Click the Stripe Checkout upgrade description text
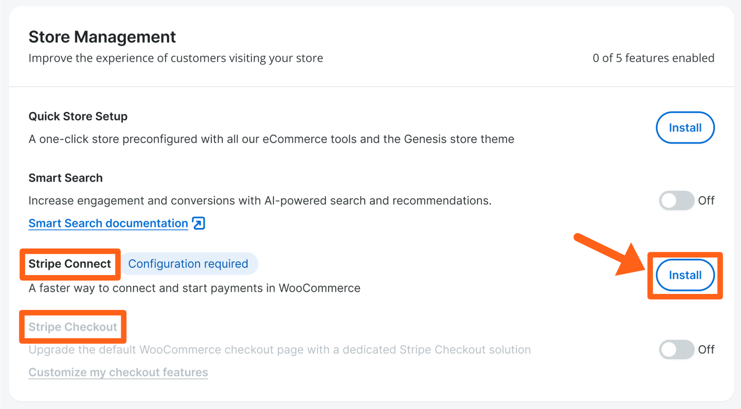The height and width of the screenshot is (409, 741). [x=279, y=350]
